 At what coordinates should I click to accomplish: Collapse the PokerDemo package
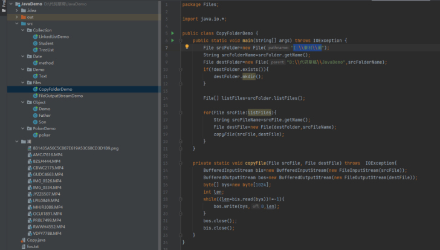point(23,128)
